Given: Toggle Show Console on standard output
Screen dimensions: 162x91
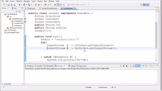Looking at the screenshot, I should pyautogui.click(x=136, y=66).
